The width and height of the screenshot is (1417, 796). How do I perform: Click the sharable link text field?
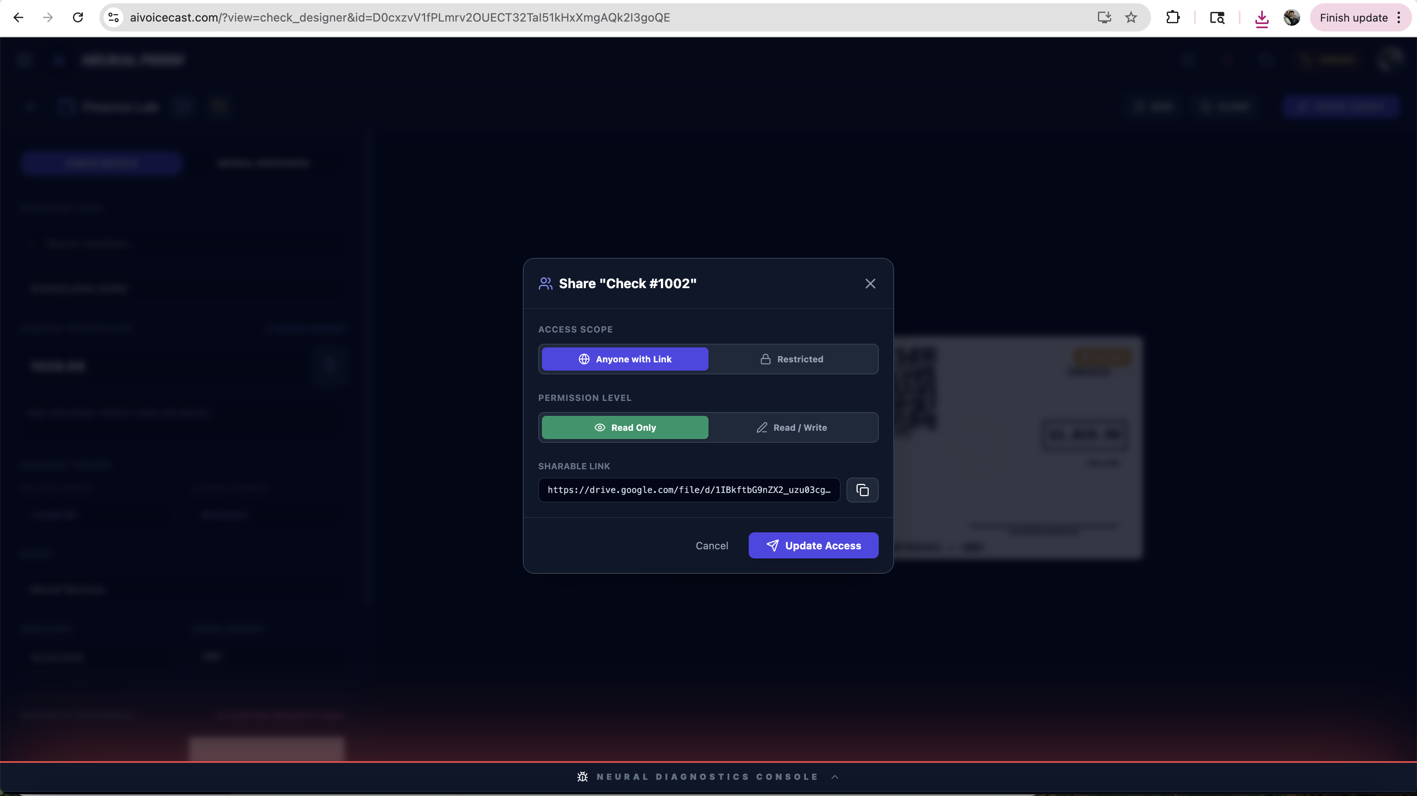pos(689,490)
